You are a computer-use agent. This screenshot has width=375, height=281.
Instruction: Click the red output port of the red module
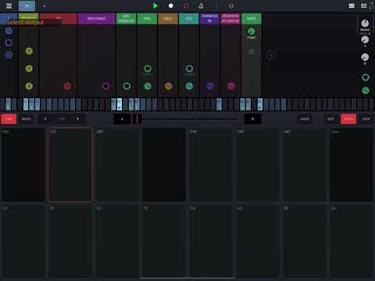67,86
